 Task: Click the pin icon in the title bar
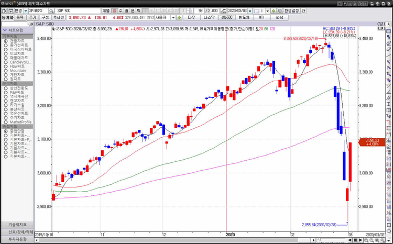tap(345, 4)
